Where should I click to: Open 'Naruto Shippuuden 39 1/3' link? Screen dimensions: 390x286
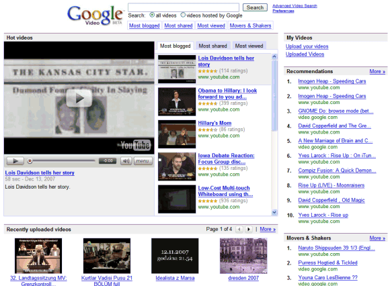pos(336,248)
